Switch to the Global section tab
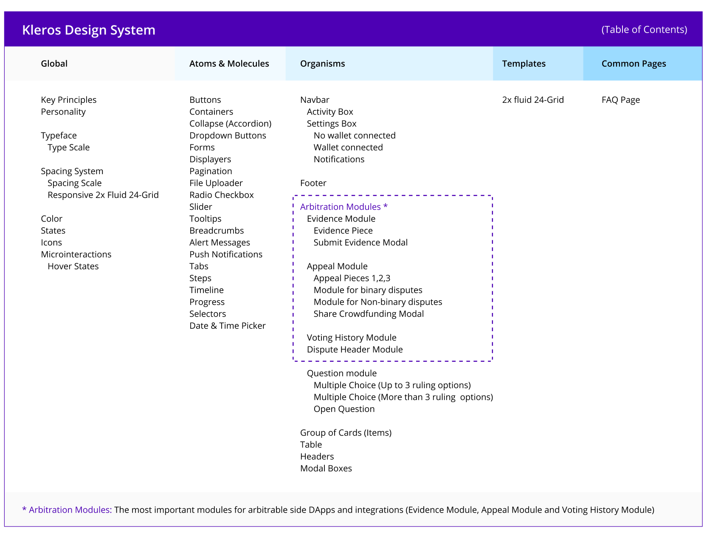This screenshot has width=707, height=538. point(54,63)
